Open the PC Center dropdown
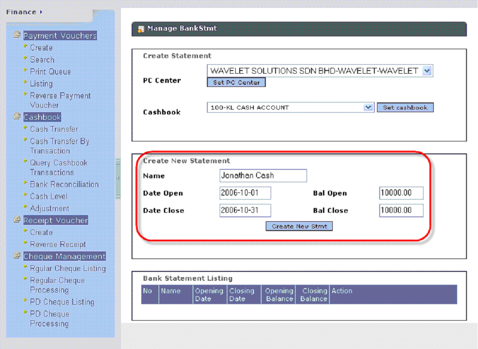The height and width of the screenshot is (349, 478). pos(427,71)
